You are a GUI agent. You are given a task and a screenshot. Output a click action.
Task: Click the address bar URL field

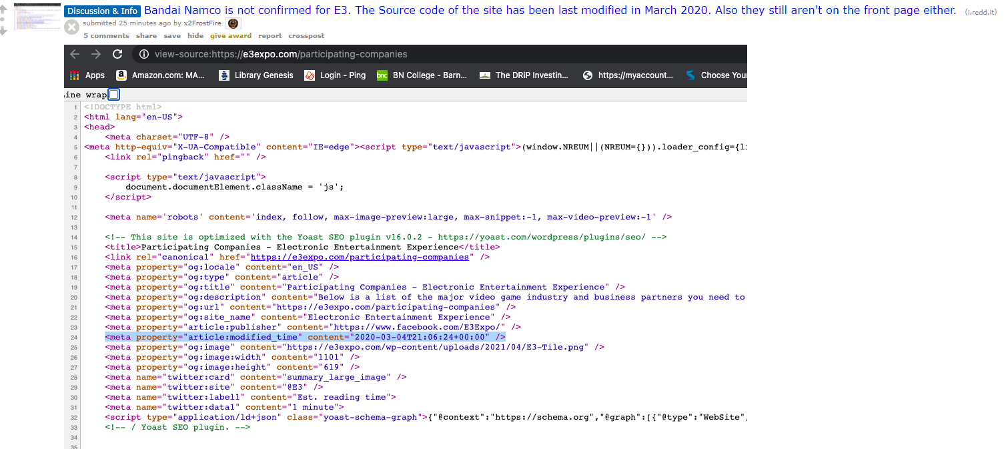tap(280, 54)
